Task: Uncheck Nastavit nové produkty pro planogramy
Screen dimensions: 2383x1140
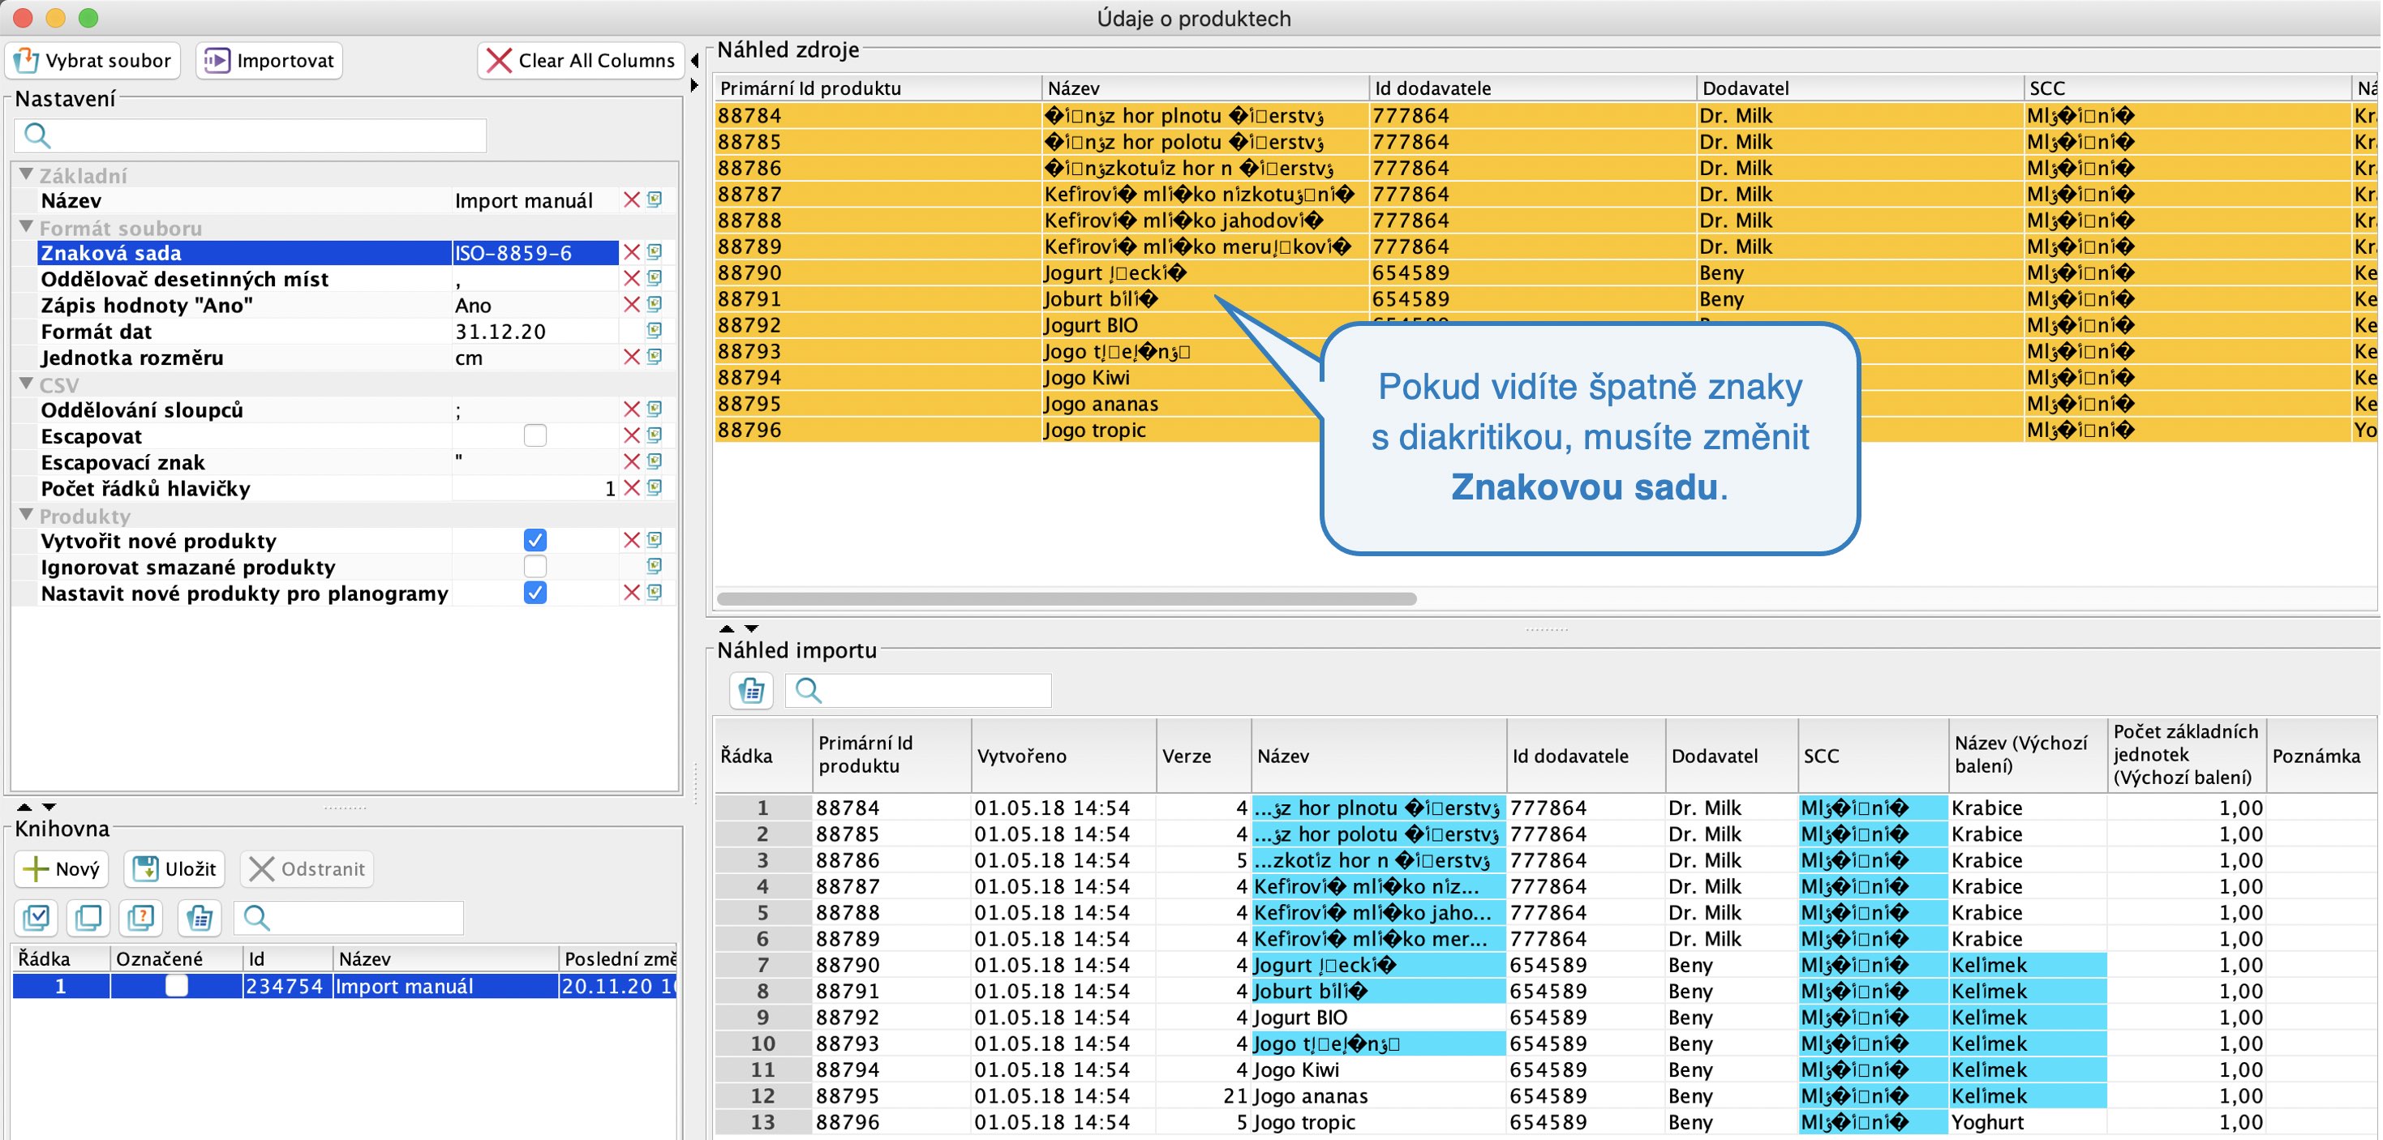Action: click(535, 593)
